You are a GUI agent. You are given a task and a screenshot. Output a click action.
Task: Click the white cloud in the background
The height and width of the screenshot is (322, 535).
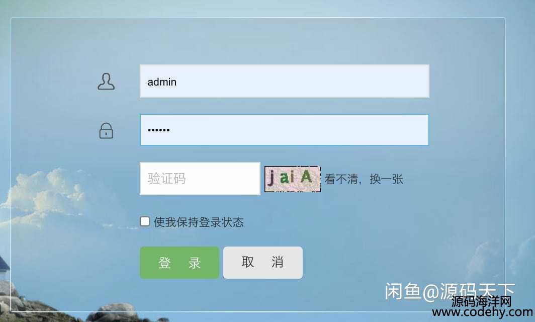coord(44,196)
